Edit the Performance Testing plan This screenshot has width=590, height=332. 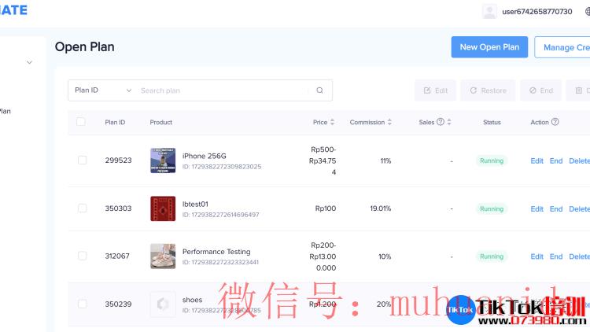[x=537, y=256]
